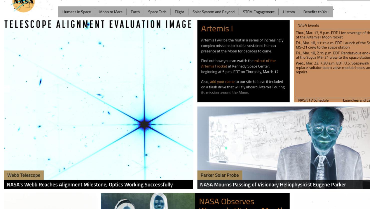The image size is (370, 209).
Task: Open the Eugene Parker photo story
Action: tap(284, 143)
